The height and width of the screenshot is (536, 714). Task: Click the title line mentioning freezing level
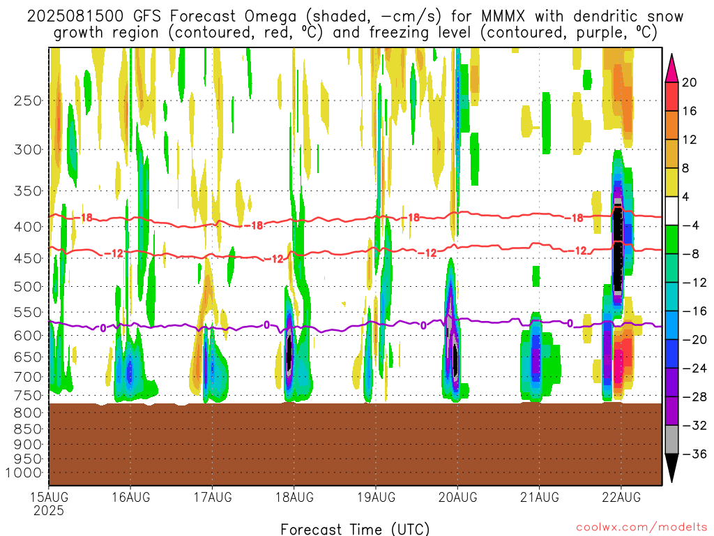pyautogui.click(x=355, y=33)
